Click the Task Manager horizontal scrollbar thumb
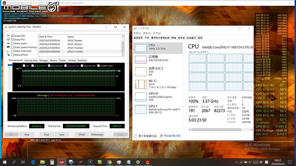The width and height of the screenshot is (296, 166). [216, 130]
